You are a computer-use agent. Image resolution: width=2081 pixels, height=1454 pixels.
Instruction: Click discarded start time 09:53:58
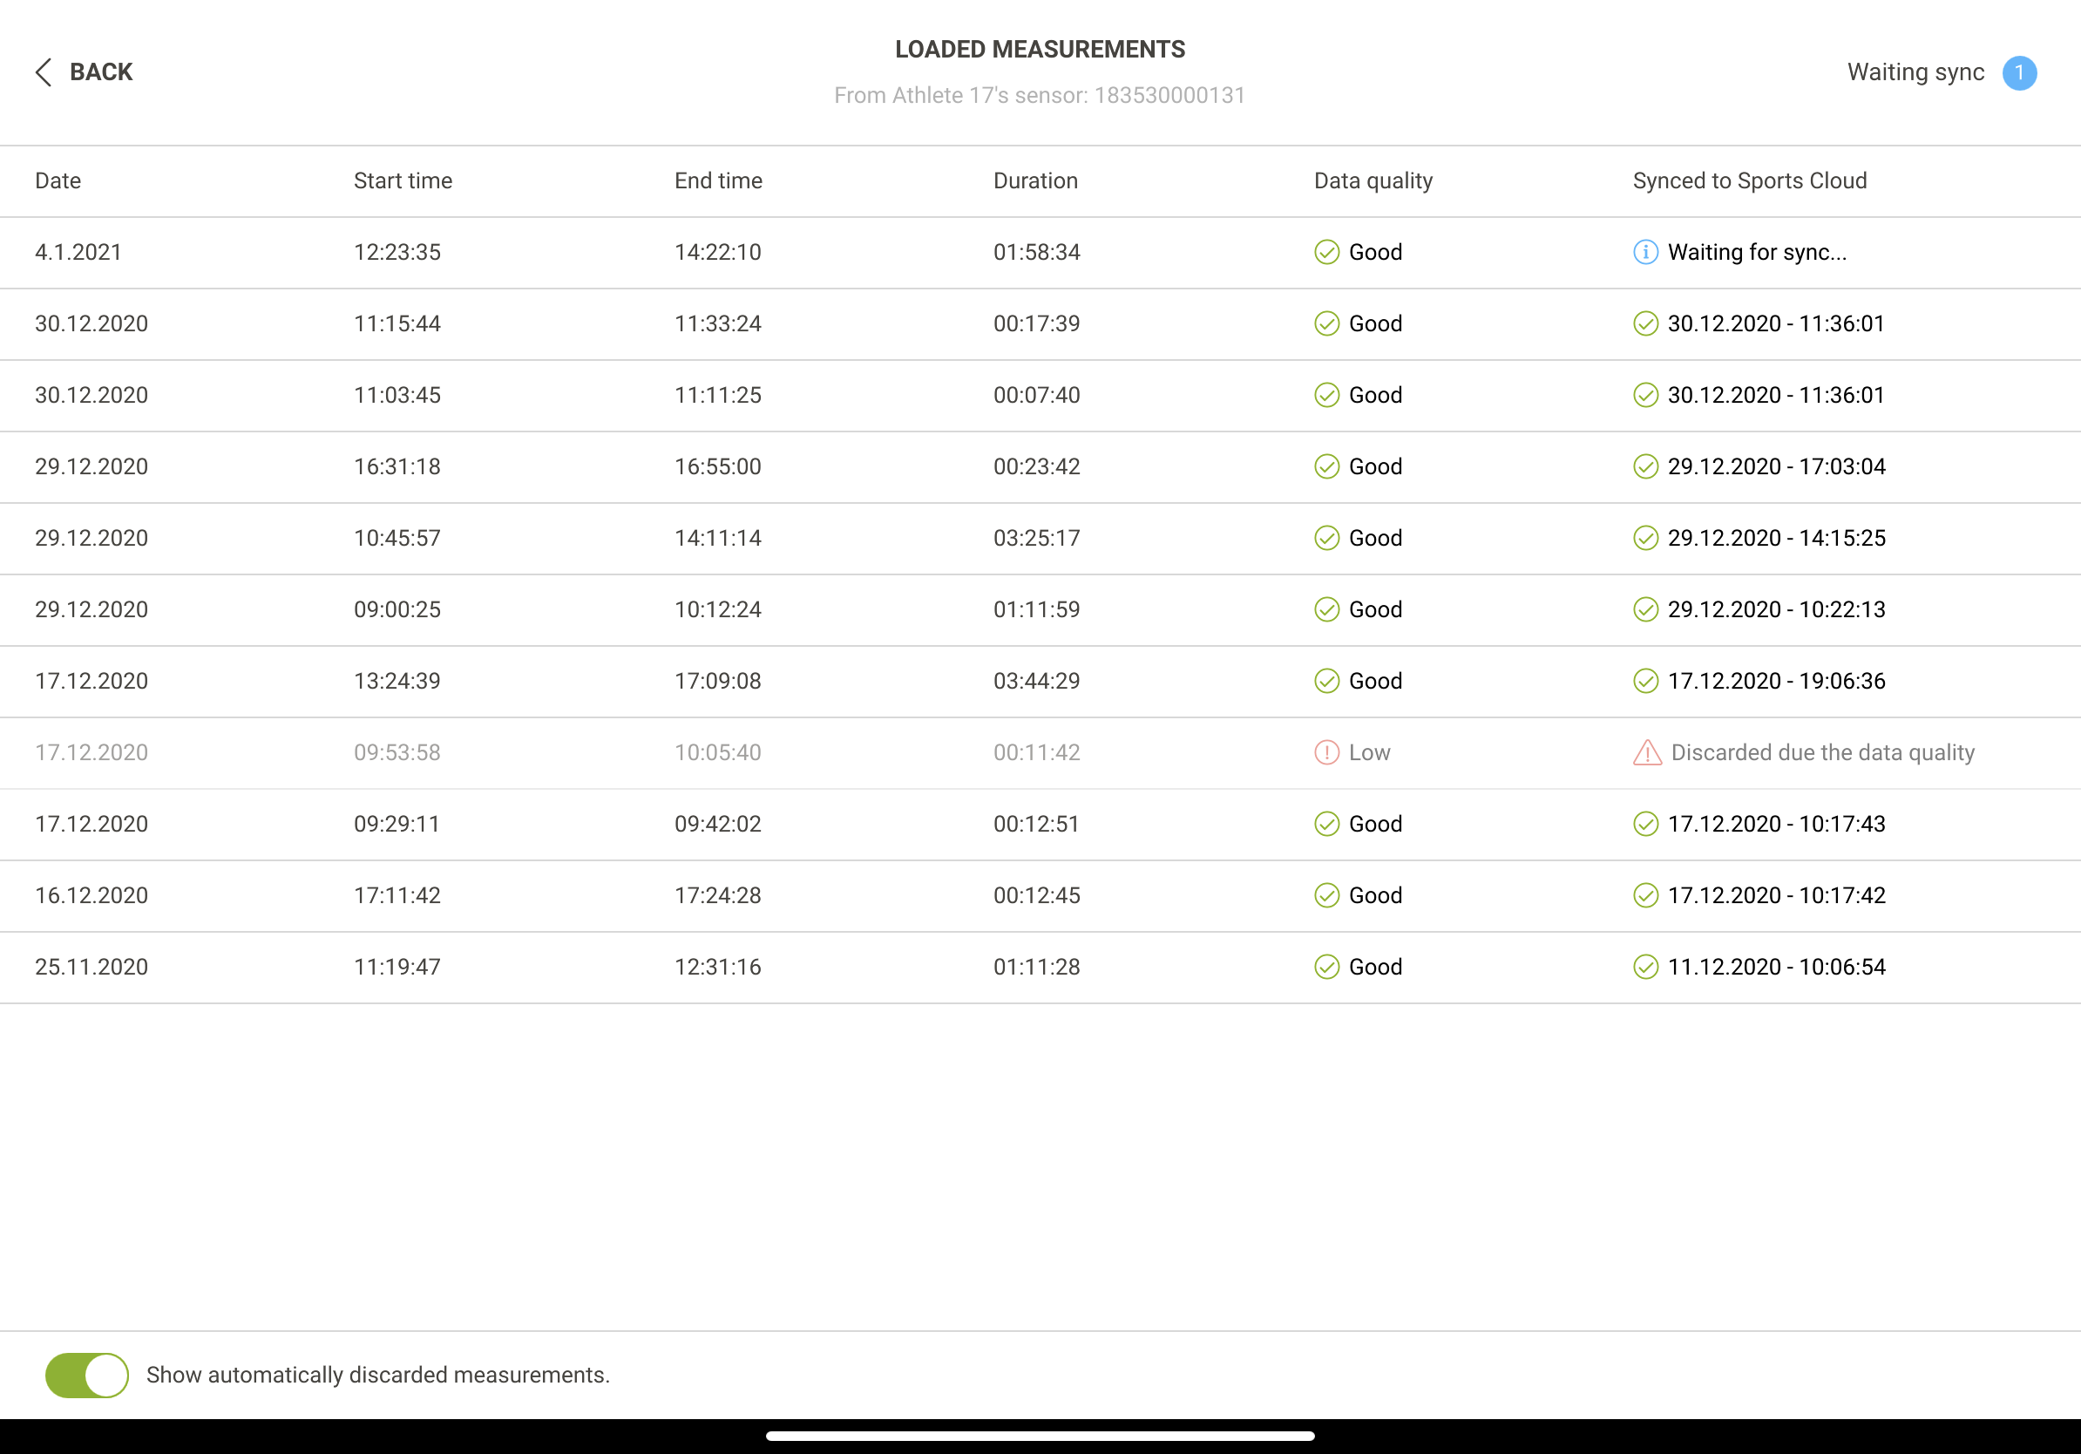pyautogui.click(x=397, y=752)
